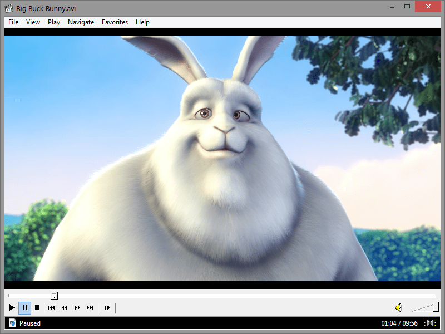The height and width of the screenshot is (334, 445).
Task: Resume playback using the Play button
Action: tap(12, 307)
